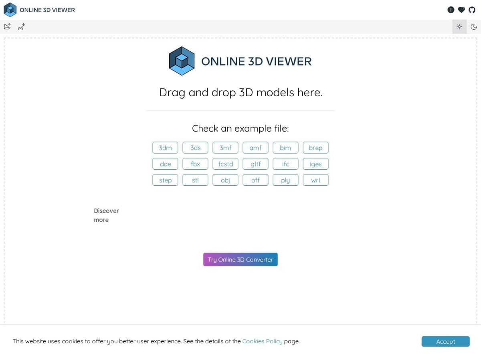Screen dimensions: 481x361
Task: Accept the cookies notice
Action: (x=445, y=341)
